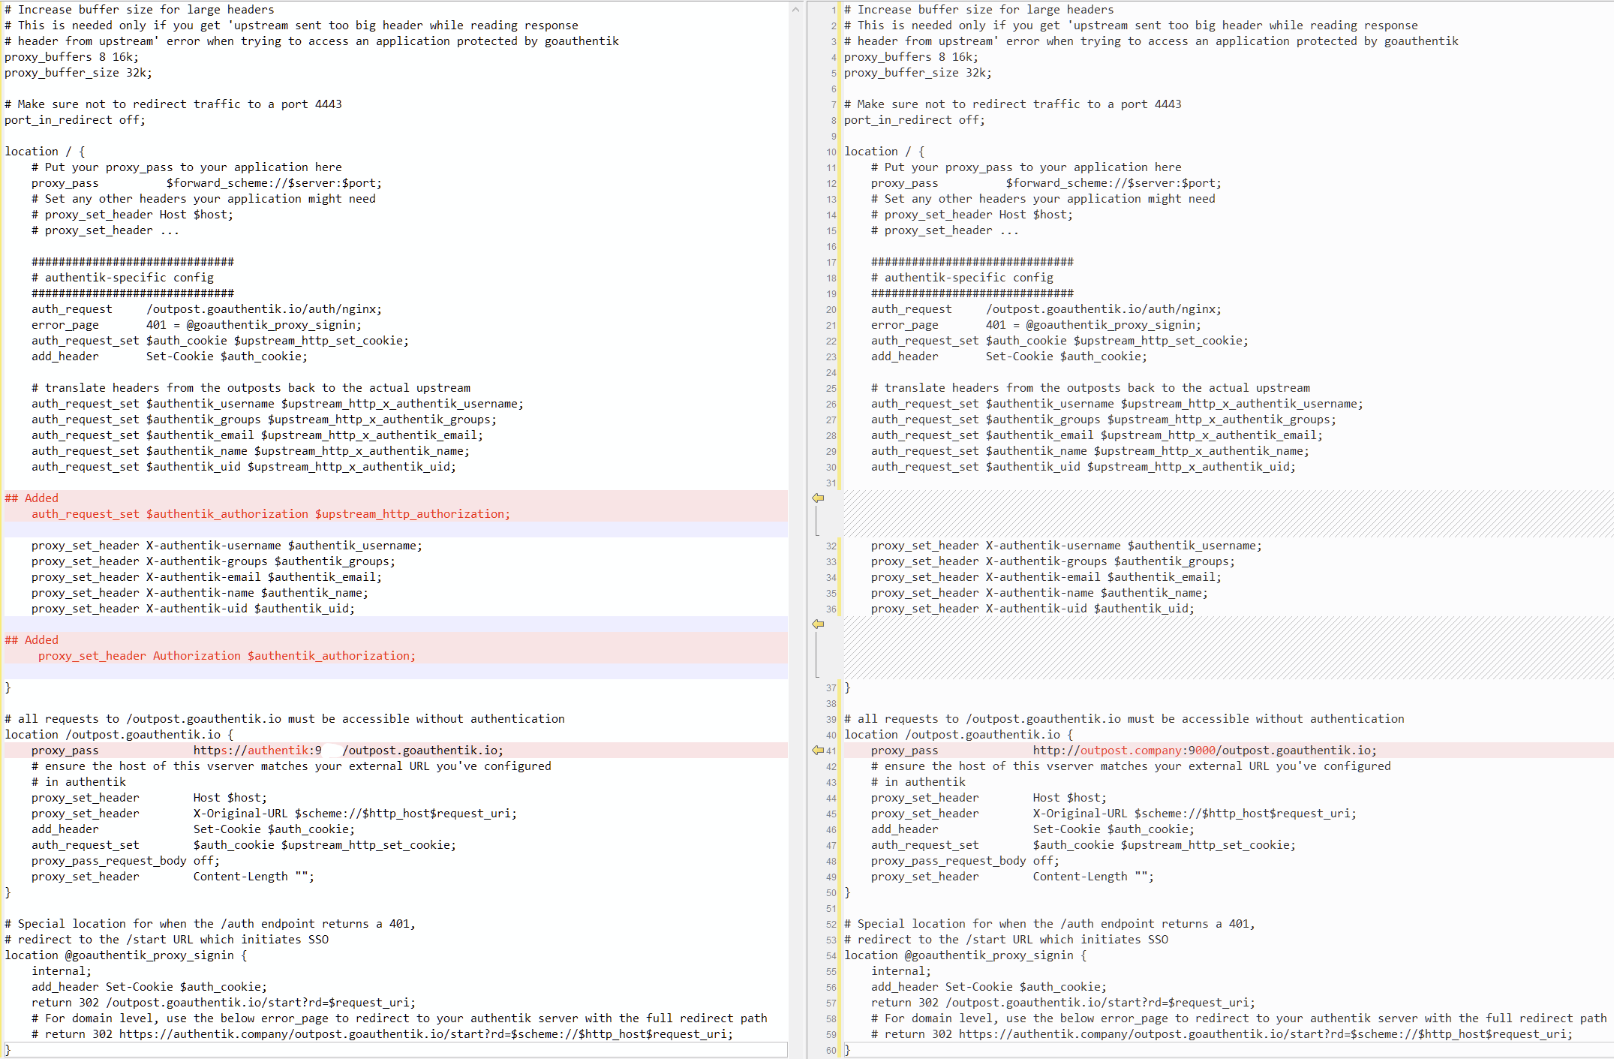1614x1059 pixels.
Task: Click the up arrow on the left pane scrollbar
Action: pos(795,11)
